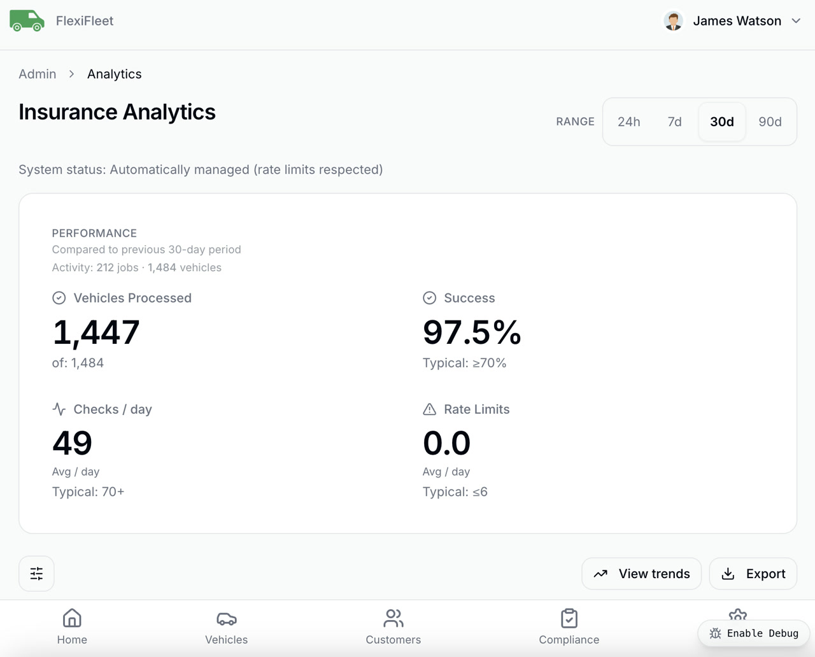Click the PERFORMANCE section heading
815x657 pixels.
94,234
